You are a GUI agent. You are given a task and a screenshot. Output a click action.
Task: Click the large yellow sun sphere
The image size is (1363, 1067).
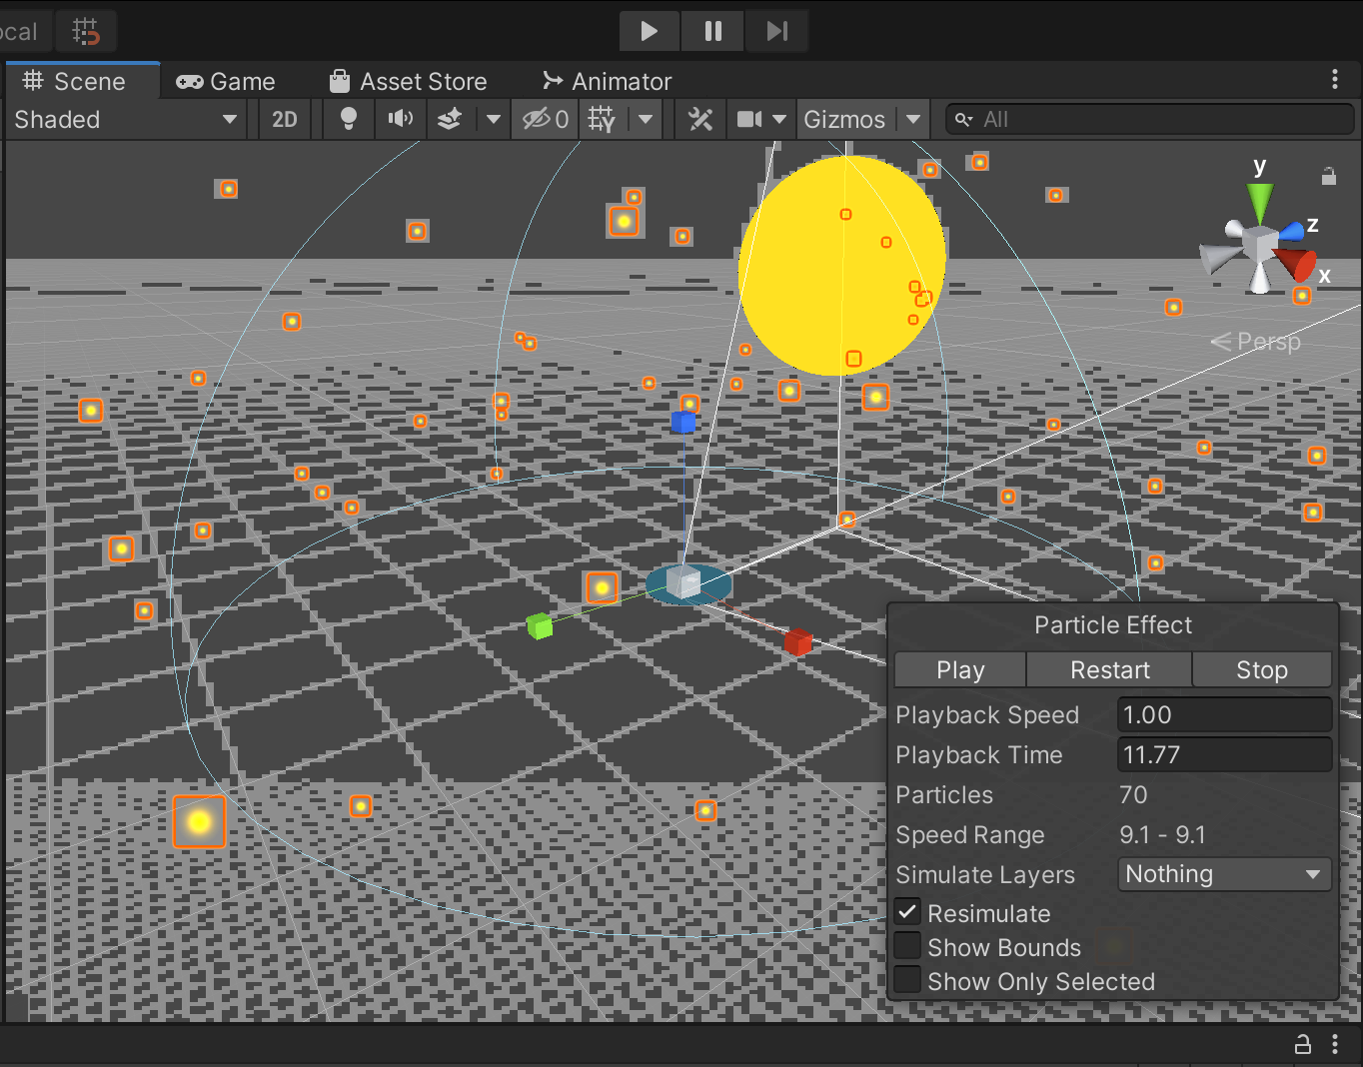pos(841,265)
